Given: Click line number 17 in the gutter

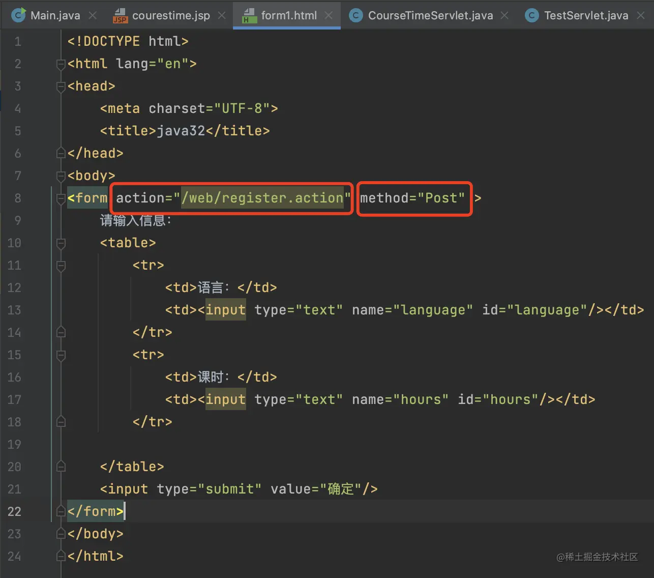Looking at the screenshot, I should point(14,399).
